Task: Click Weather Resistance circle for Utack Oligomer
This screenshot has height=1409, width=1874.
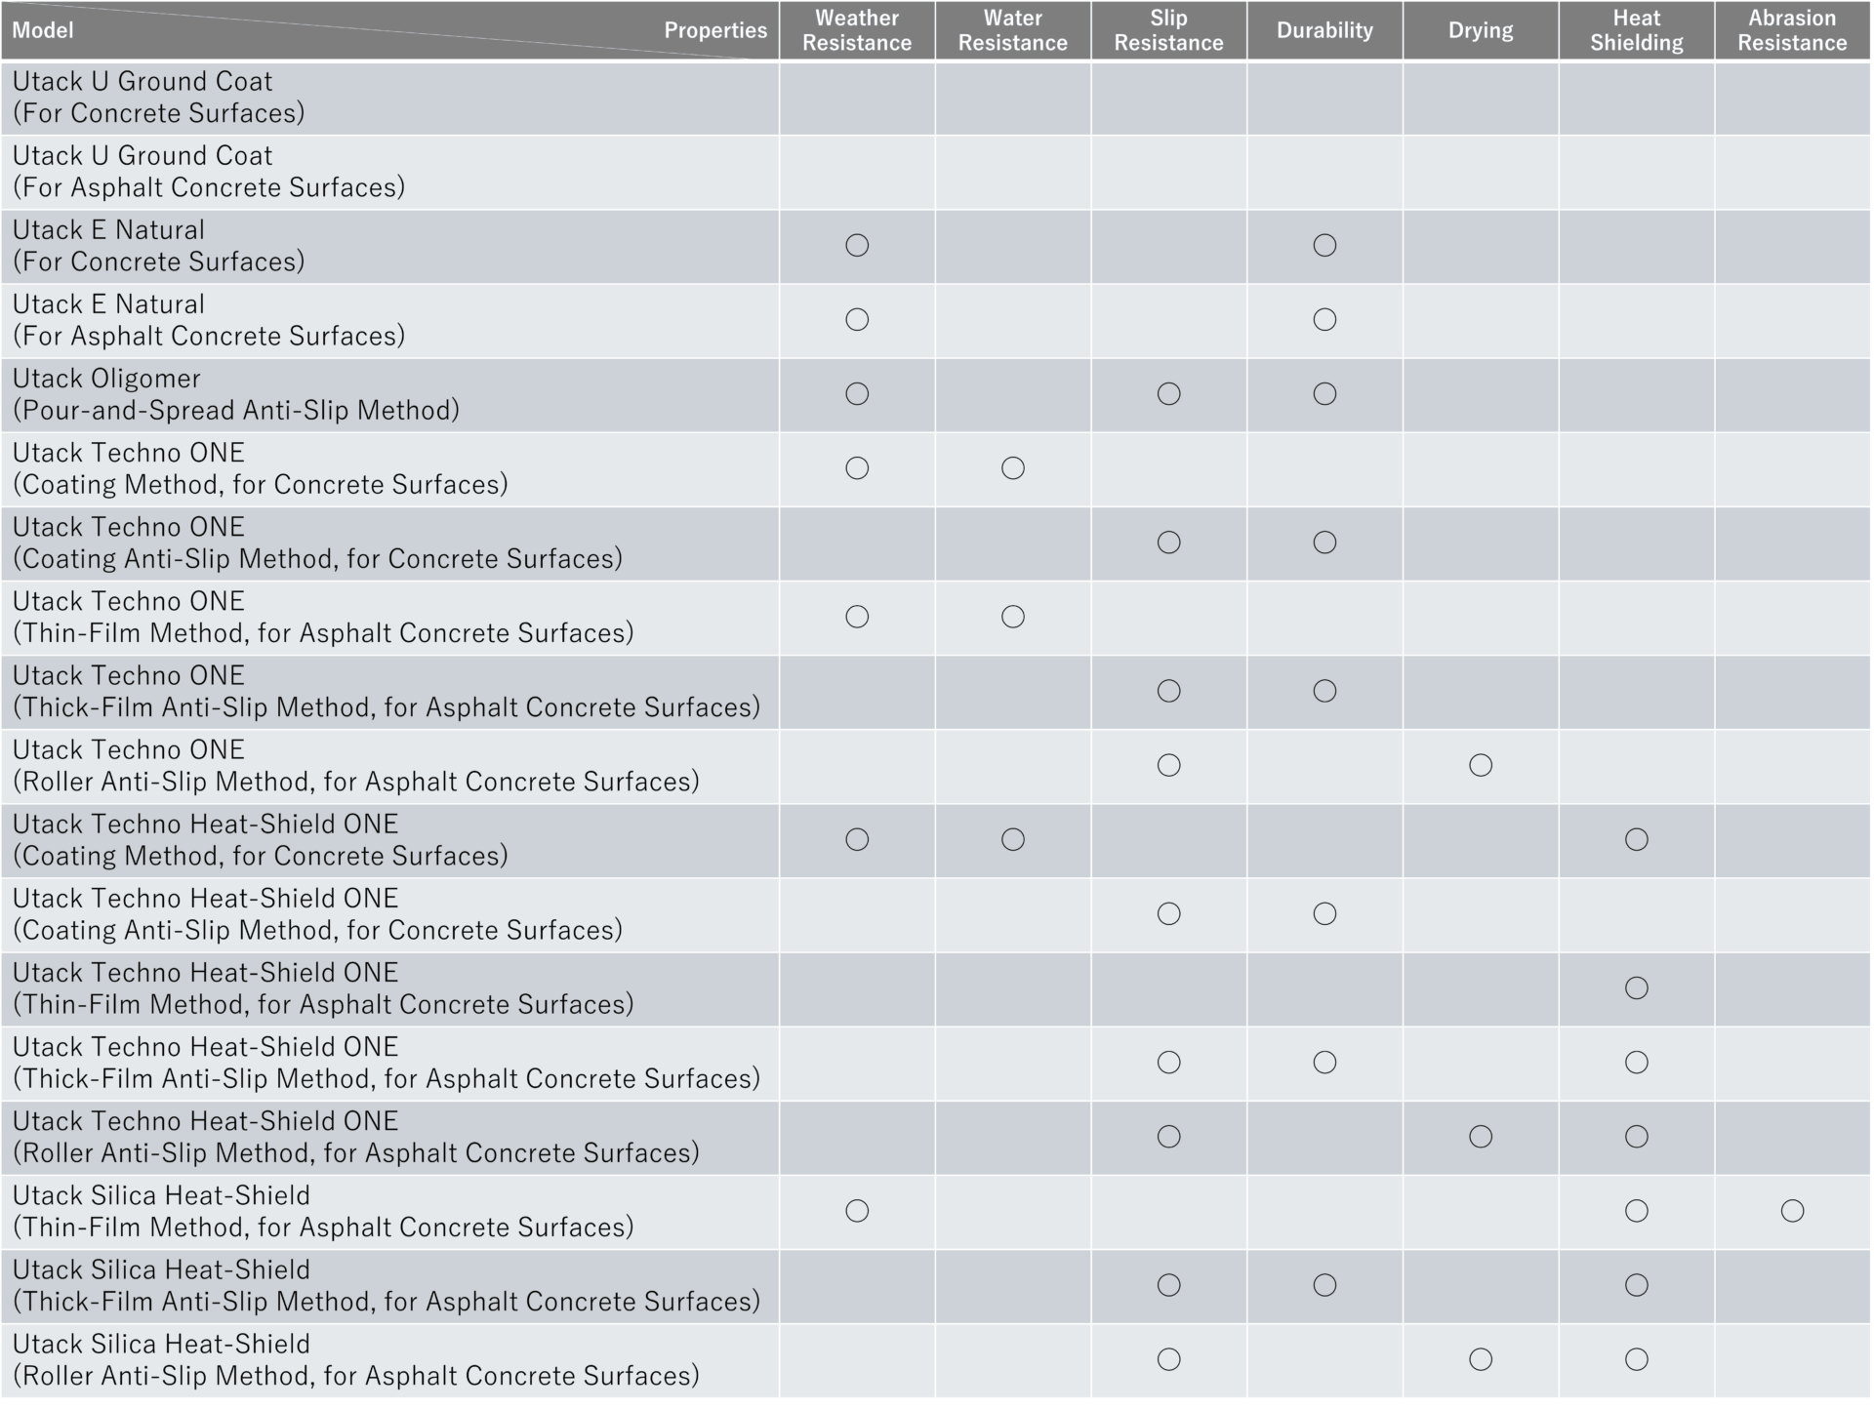Action: coord(857,394)
